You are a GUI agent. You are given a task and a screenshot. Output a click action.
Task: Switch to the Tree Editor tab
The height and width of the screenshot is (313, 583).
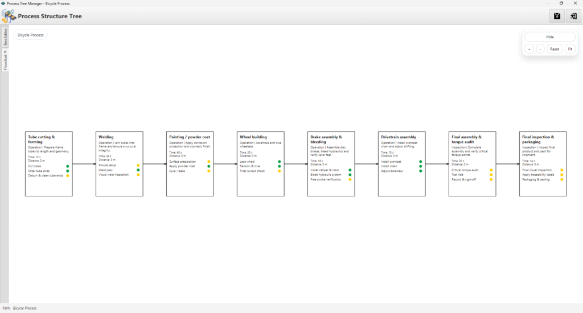(5, 36)
